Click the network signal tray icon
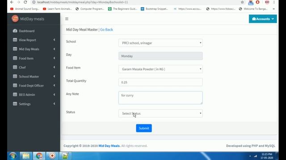This screenshot has width=286, height=160. 255,156
